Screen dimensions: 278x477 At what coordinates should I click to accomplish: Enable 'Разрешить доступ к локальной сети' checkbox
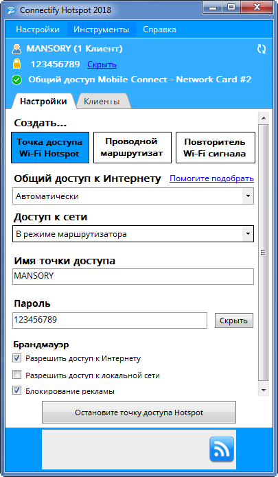tap(16, 375)
